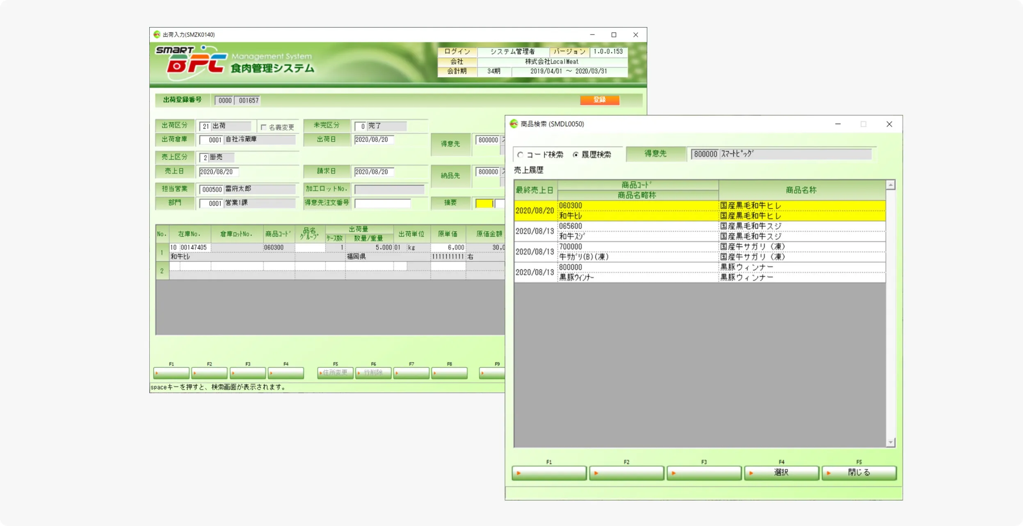
Task: Click the empty 加工ロットNo. field
Action: pos(389,189)
